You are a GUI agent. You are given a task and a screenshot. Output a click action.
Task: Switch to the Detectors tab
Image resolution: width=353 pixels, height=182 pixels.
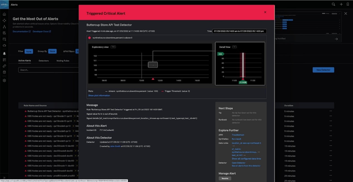click(x=44, y=61)
